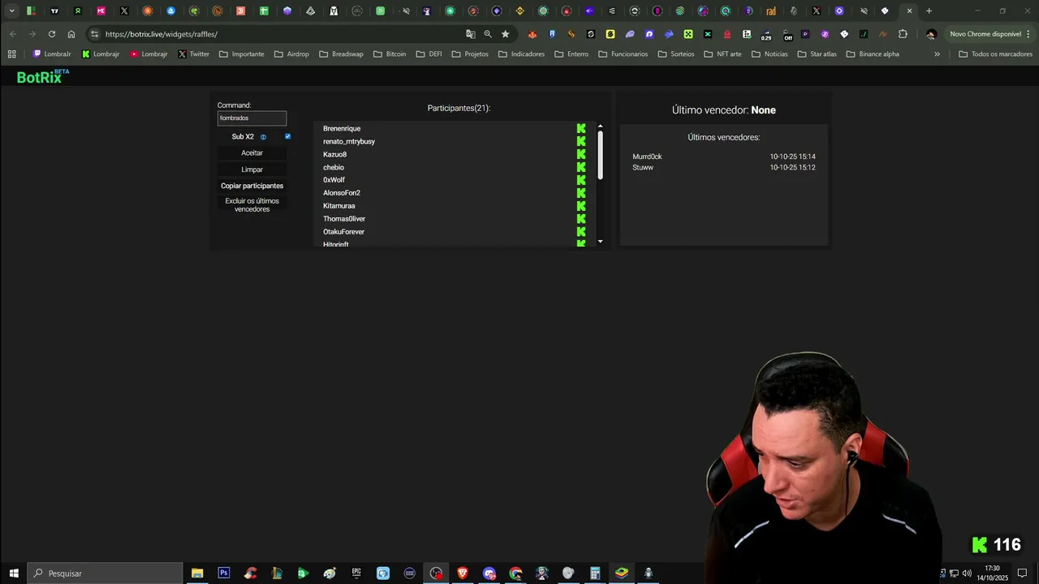Open the Google Translate page icon
The image size is (1039, 584).
tap(470, 34)
